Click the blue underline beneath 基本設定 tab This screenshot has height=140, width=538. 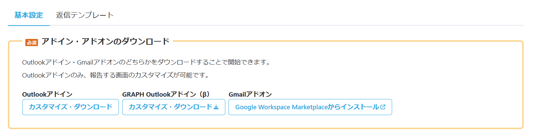tap(29, 25)
